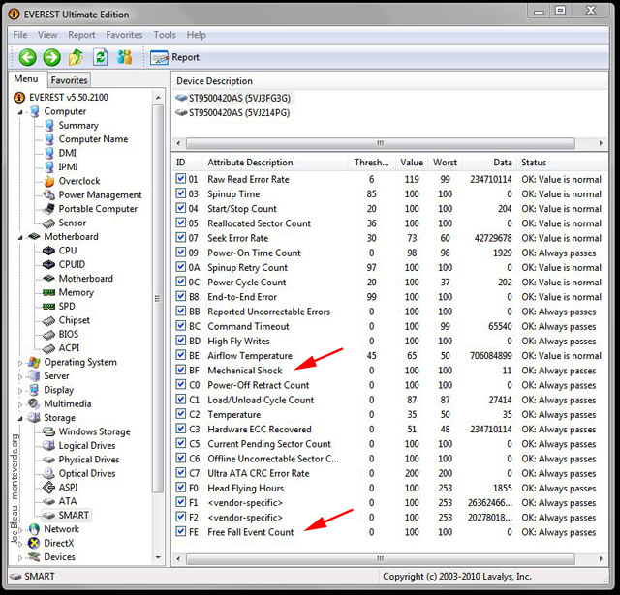Select the EVEREST v5.50.2100 root node

(69, 97)
